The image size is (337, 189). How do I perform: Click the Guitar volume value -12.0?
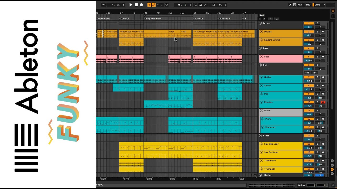tap(309, 81)
